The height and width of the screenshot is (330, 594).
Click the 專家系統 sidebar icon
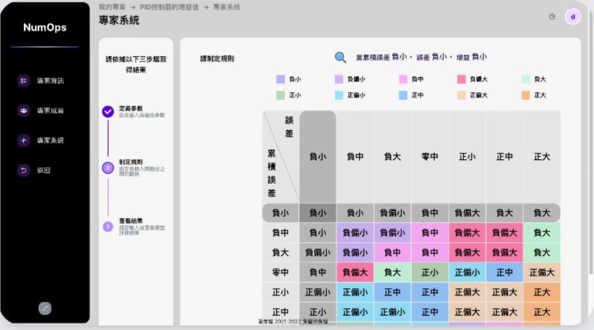(x=23, y=140)
